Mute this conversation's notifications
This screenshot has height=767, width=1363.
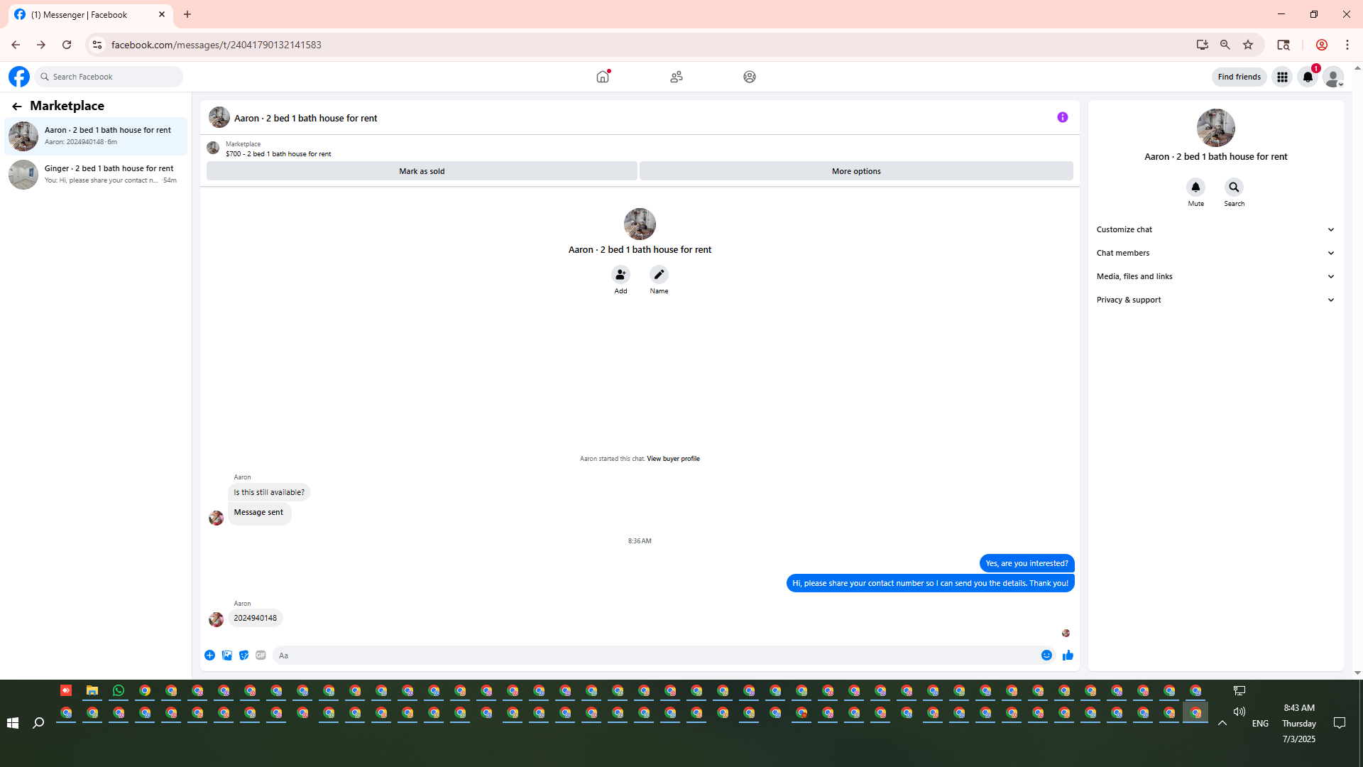tap(1195, 187)
